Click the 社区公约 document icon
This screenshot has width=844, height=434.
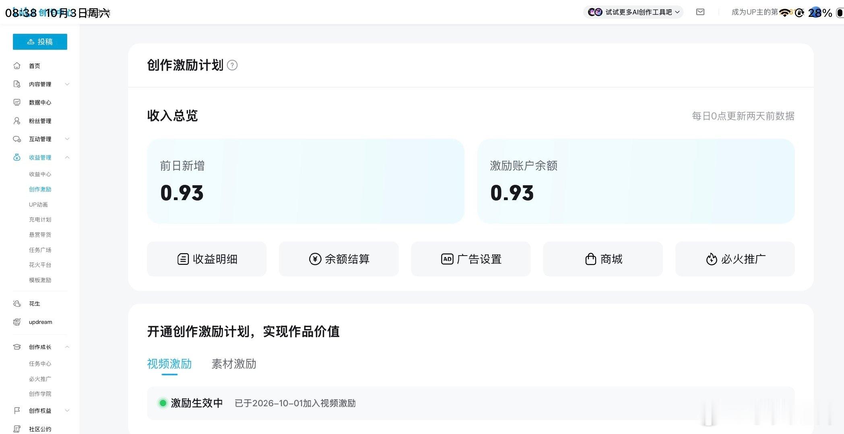pyautogui.click(x=17, y=429)
